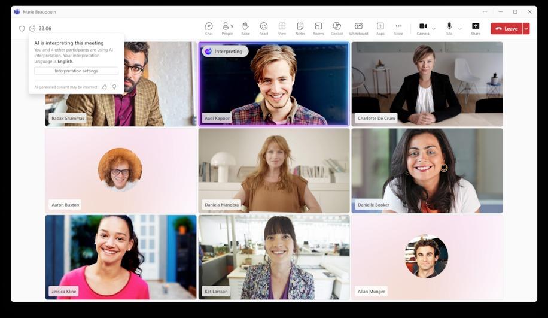Select Kat Larsson's video tile
This screenshot has width=548, height=318.
(274, 257)
